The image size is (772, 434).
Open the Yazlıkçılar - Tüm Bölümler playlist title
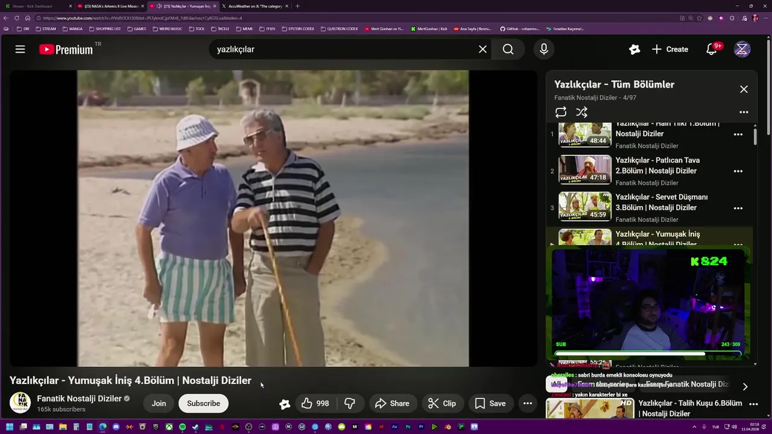coord(614,84)
